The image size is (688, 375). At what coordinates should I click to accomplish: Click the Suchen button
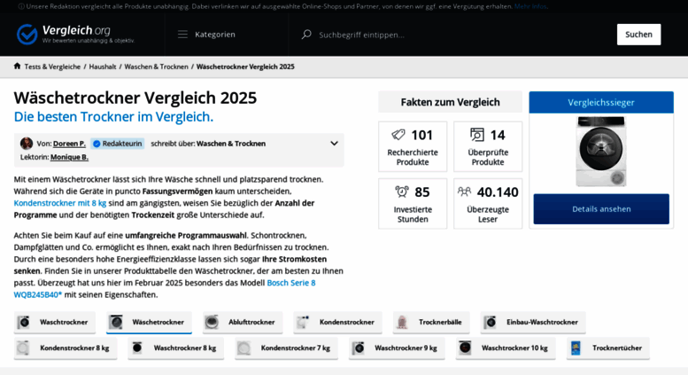point(639,35)
